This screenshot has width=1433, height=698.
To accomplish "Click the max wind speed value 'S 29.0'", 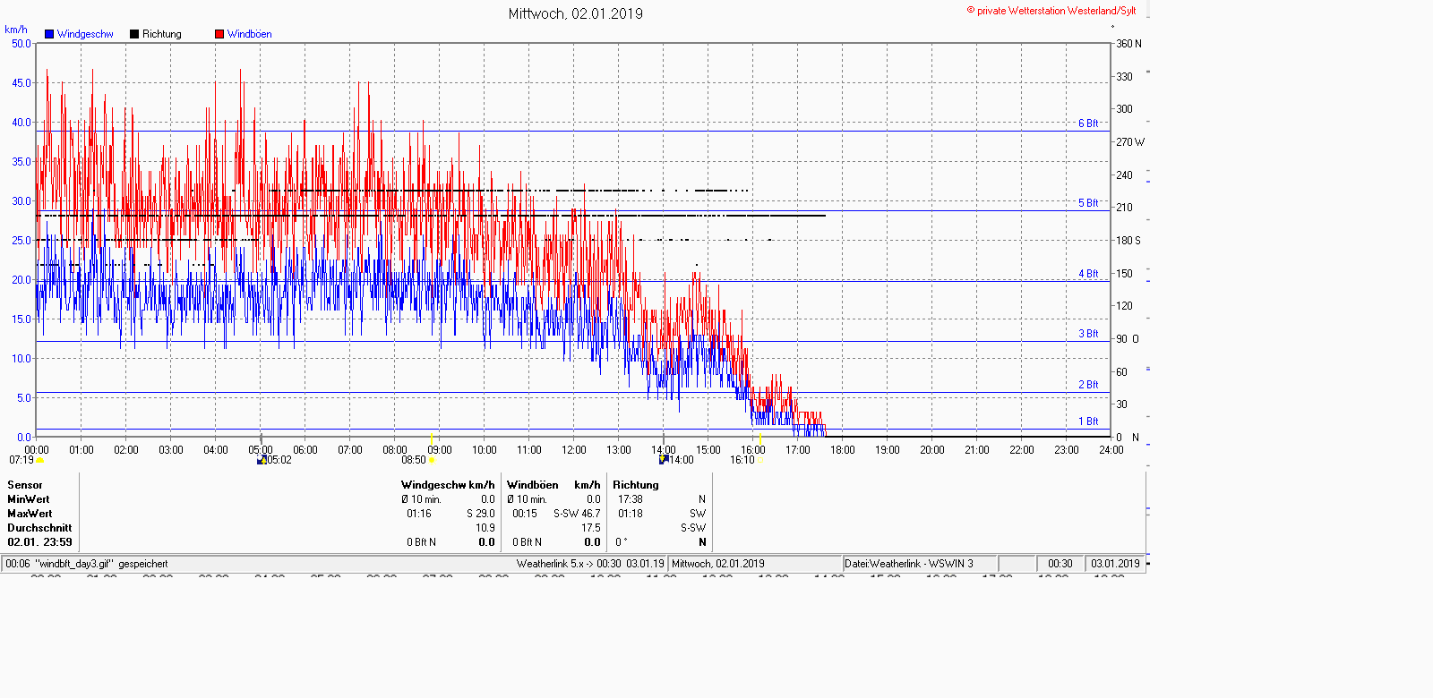I will tap(481, 514).
